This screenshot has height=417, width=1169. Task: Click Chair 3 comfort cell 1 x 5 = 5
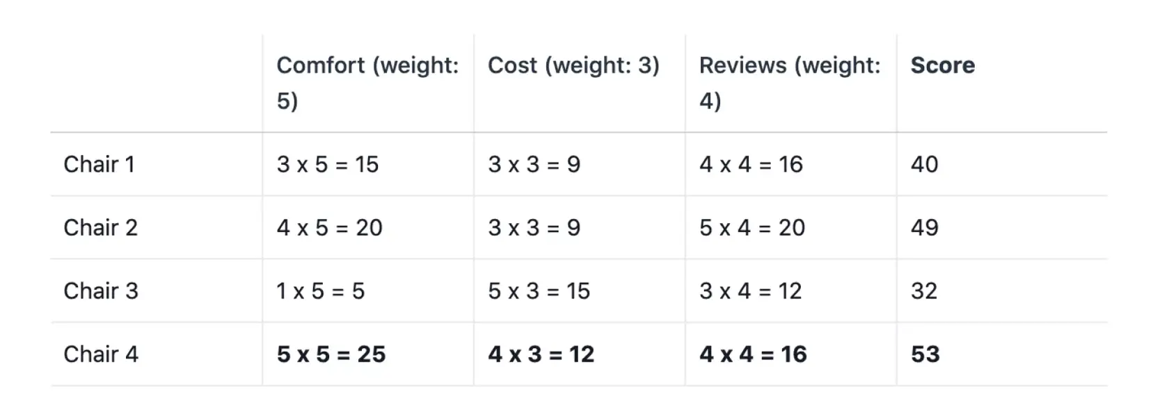pos(321,291)
